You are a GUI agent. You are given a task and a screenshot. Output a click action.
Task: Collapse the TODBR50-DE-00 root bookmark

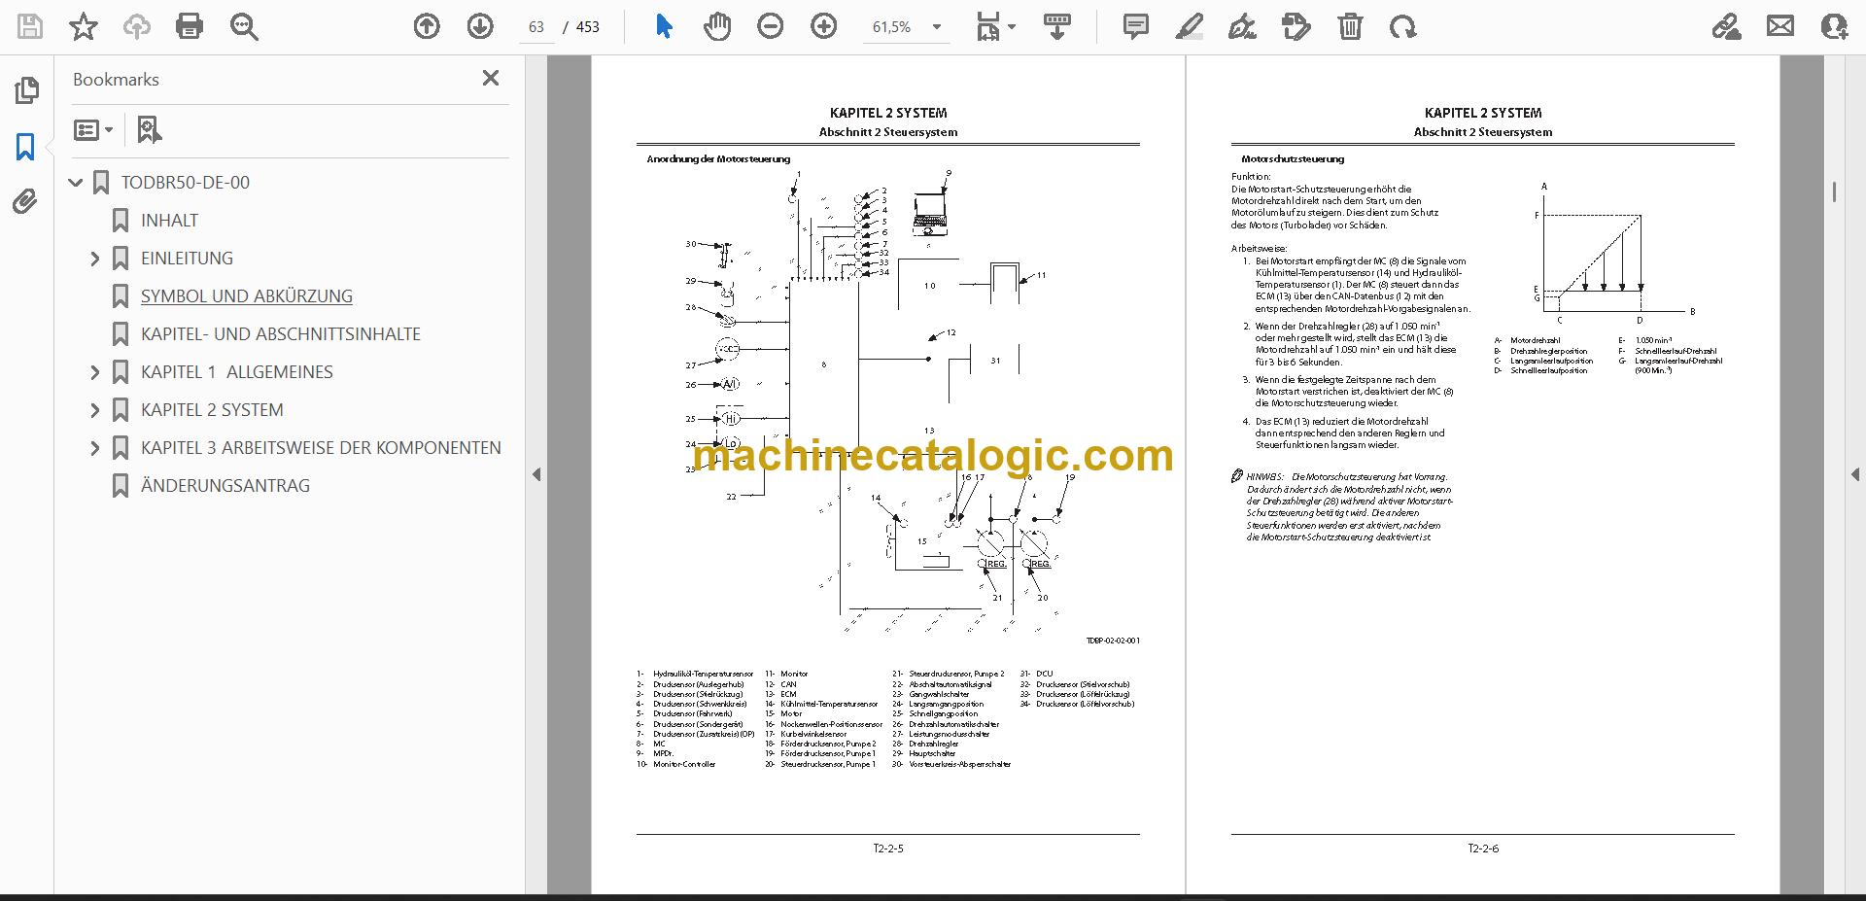click(x=76, y=183)
